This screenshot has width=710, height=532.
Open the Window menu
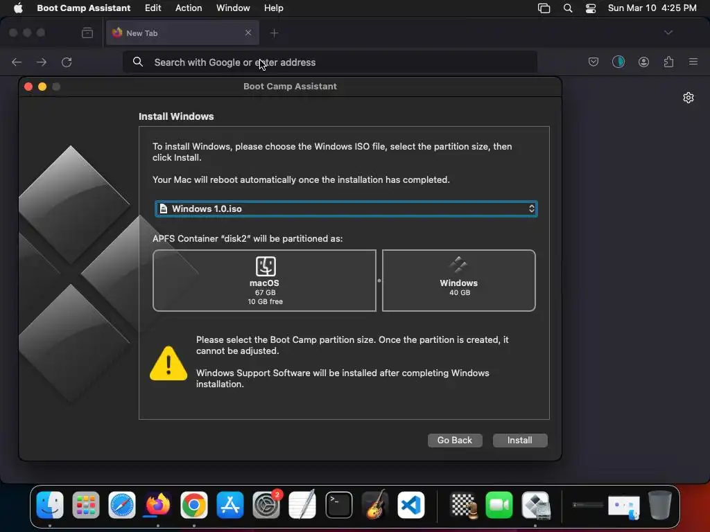233,8
